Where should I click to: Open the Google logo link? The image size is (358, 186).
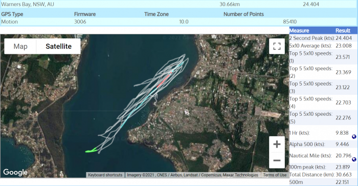point(15,172)
